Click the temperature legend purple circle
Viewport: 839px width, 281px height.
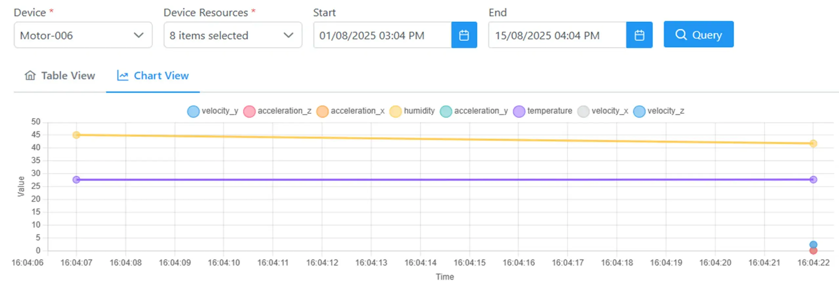pyautogui.click(x=519, y=111)
